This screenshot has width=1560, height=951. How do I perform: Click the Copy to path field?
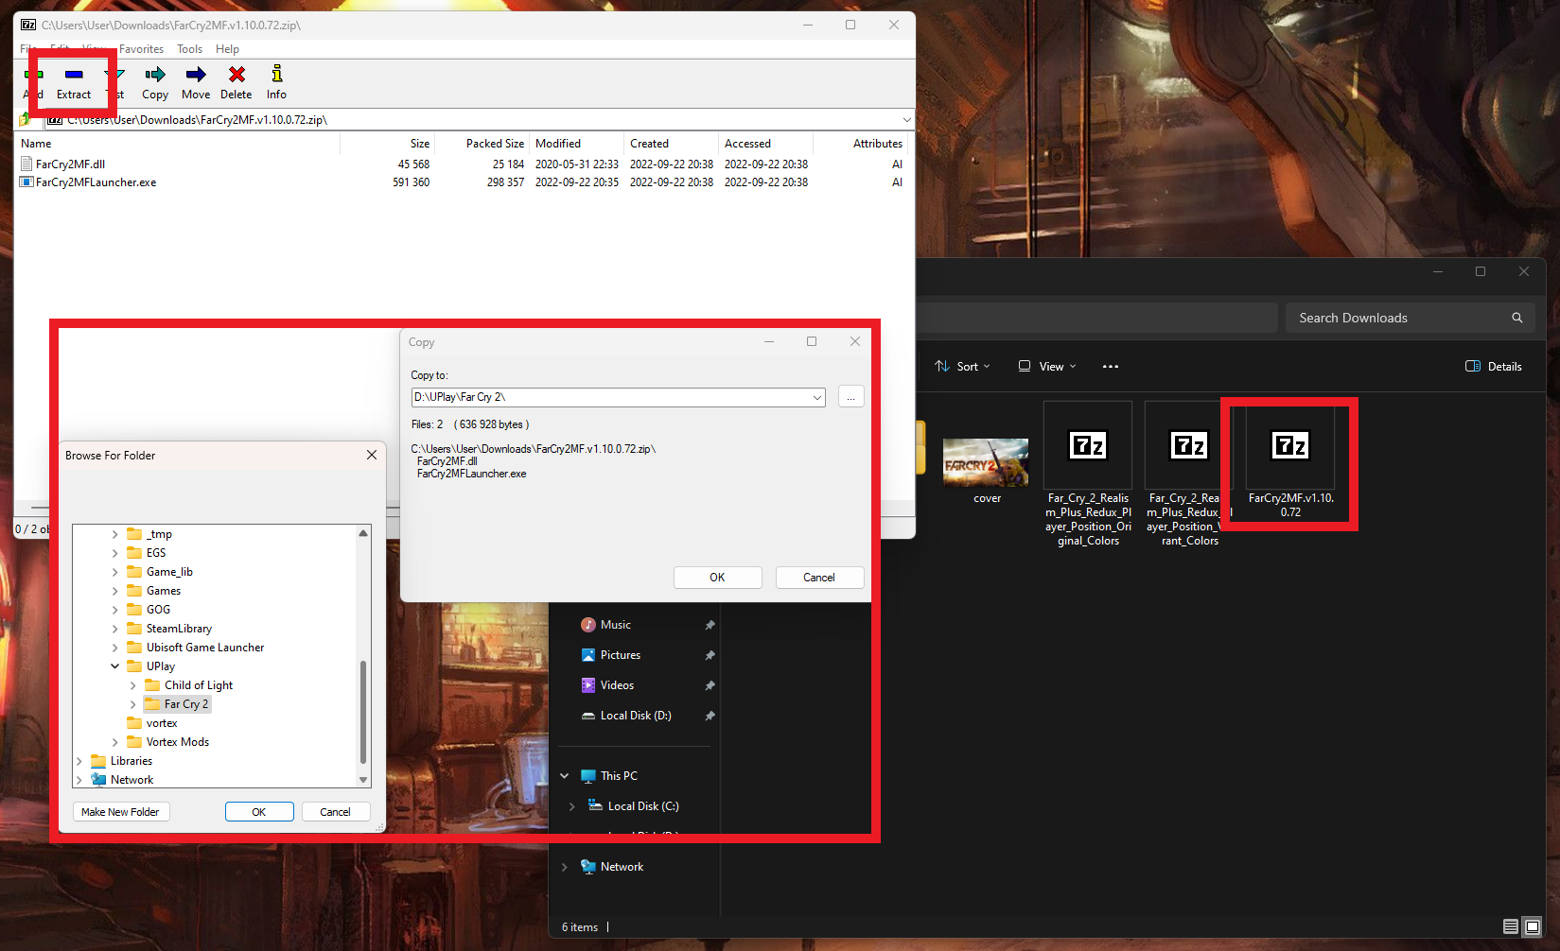click(610, 397)
